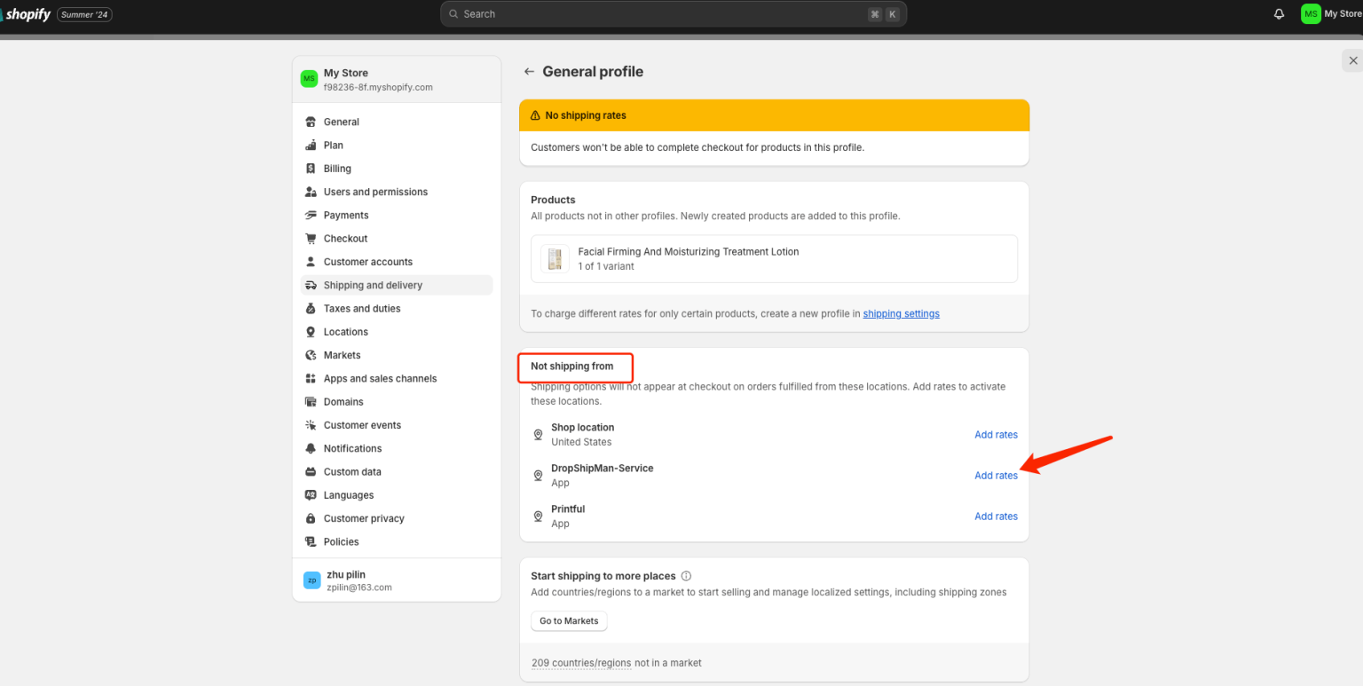Open notifications bell in top bar
The height and width of the screenshot is (686, 1363).
[1279, 14]
